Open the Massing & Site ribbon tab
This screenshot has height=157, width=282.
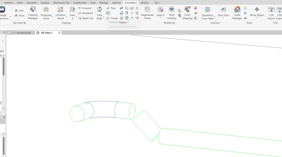(61, 3)
